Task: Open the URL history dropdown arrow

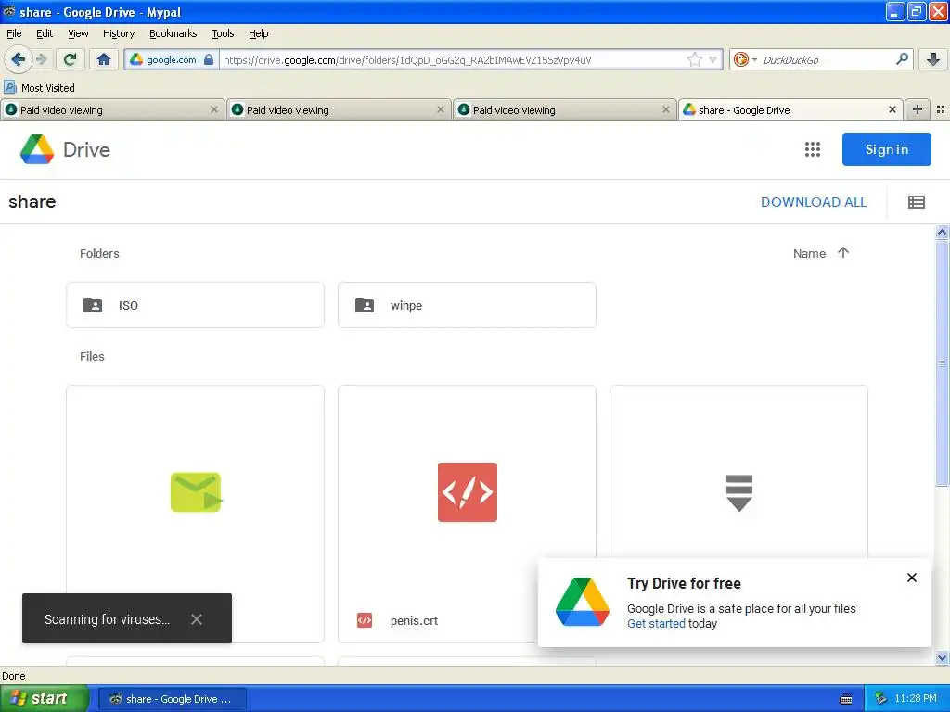Action: pyautogui.click(x=712, y=59)
